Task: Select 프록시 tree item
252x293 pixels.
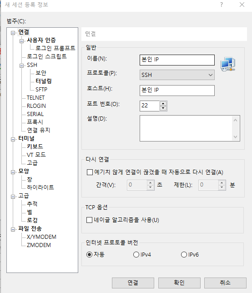Action: point(35,122)
